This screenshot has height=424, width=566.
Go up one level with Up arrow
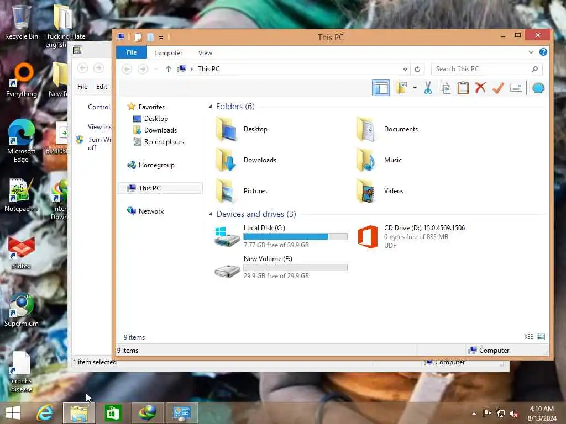[x=168, y=69]
